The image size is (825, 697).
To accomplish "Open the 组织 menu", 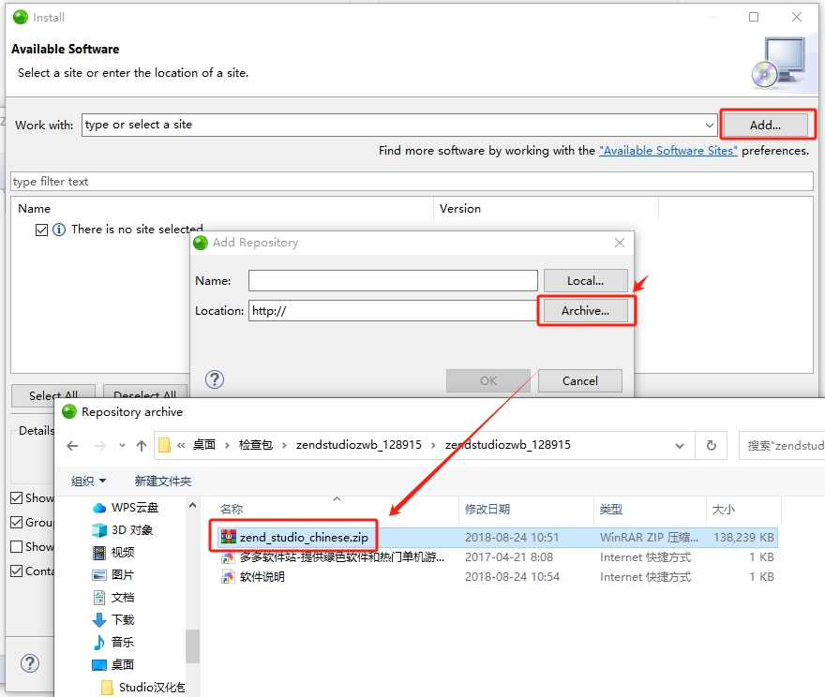I will pyautogui.click(x=88, y=481).
